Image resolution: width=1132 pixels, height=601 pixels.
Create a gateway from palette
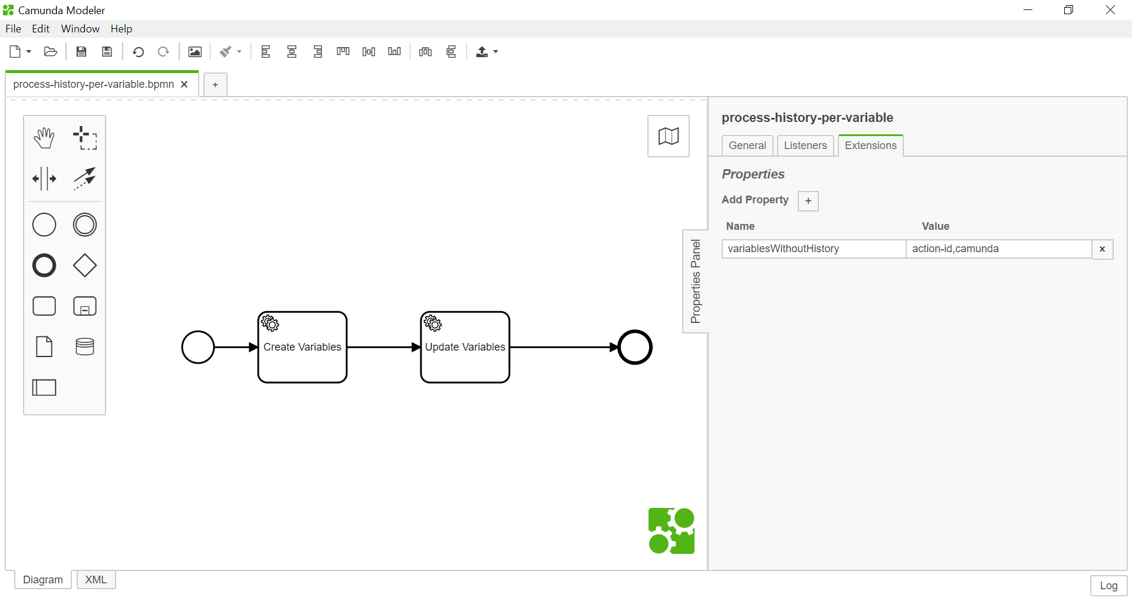click(85, 265)
